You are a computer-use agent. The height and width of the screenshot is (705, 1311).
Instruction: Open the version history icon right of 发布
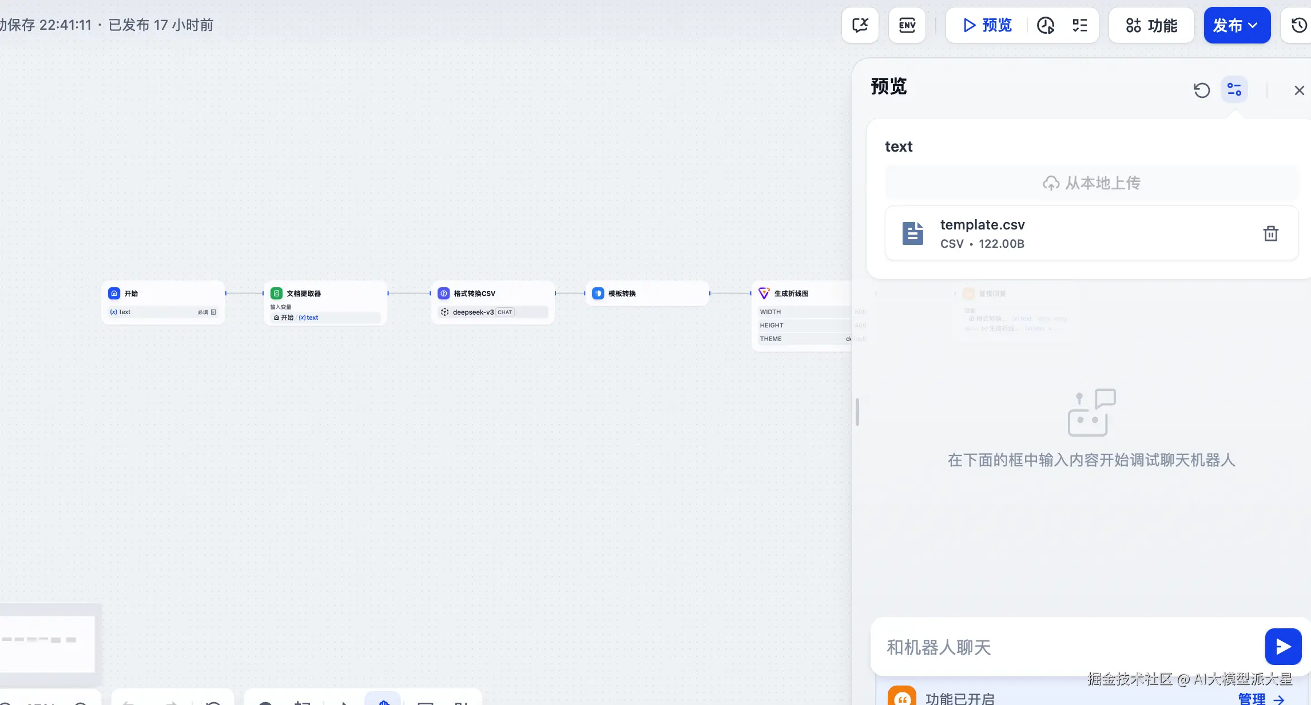(x=1298, y=25)
